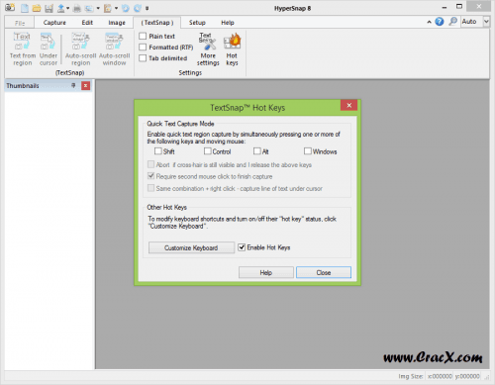Enable the Plain text checkbox
Viewport: 495px width, 385px height.
point(143,36)
